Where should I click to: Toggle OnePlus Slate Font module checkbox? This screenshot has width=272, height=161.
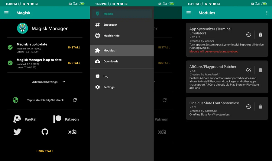[248, 106]
